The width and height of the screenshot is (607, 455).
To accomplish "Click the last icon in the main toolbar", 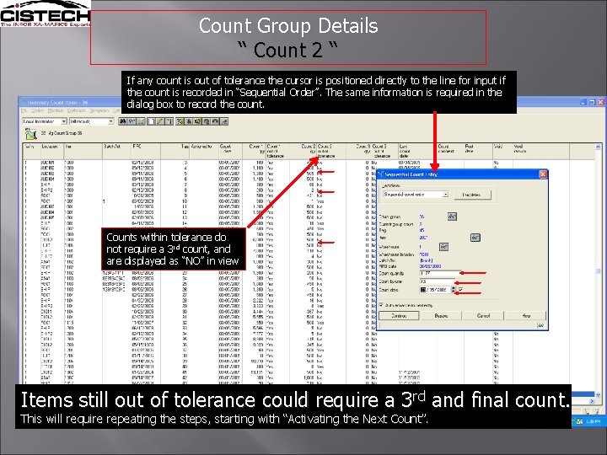I will click(224, 121).
